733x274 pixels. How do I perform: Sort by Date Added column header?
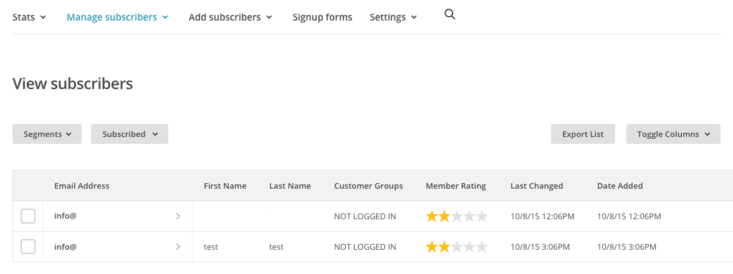tap(620, 186)
